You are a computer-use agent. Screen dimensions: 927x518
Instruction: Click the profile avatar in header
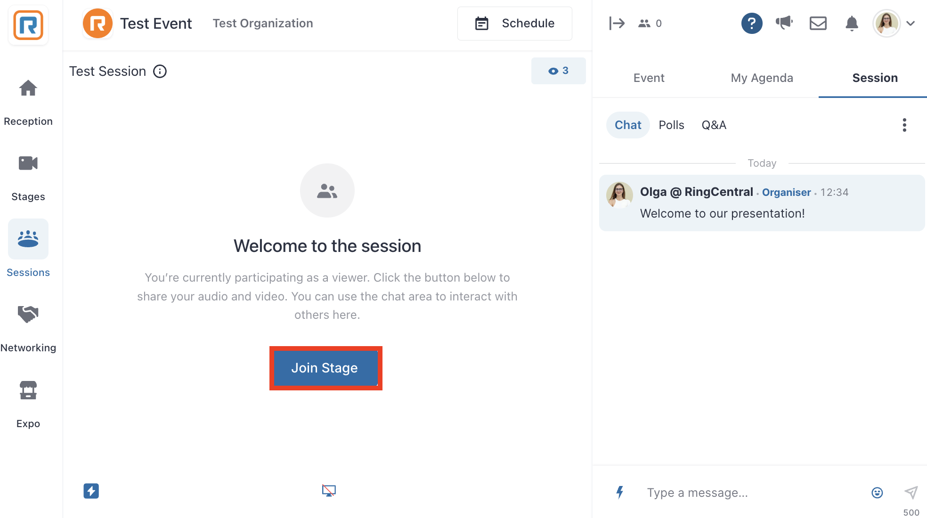tap(886, 23)
